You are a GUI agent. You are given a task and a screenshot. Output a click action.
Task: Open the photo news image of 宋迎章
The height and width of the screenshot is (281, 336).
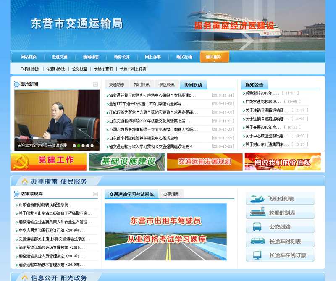(57, 120)
